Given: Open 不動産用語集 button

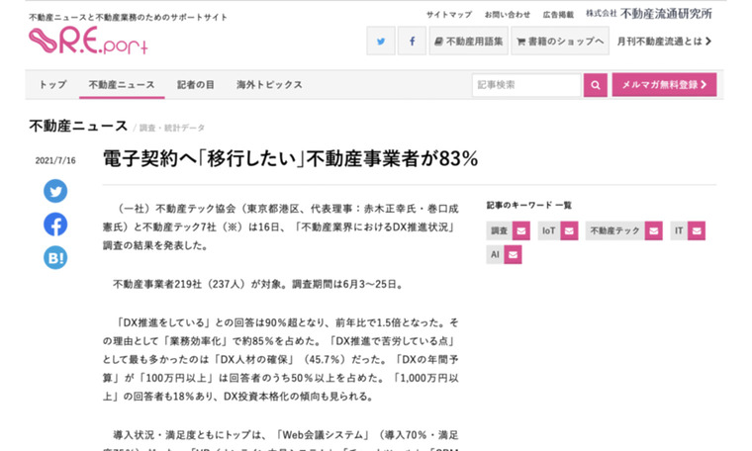Looking at the screenshot, I should (468, 42).
